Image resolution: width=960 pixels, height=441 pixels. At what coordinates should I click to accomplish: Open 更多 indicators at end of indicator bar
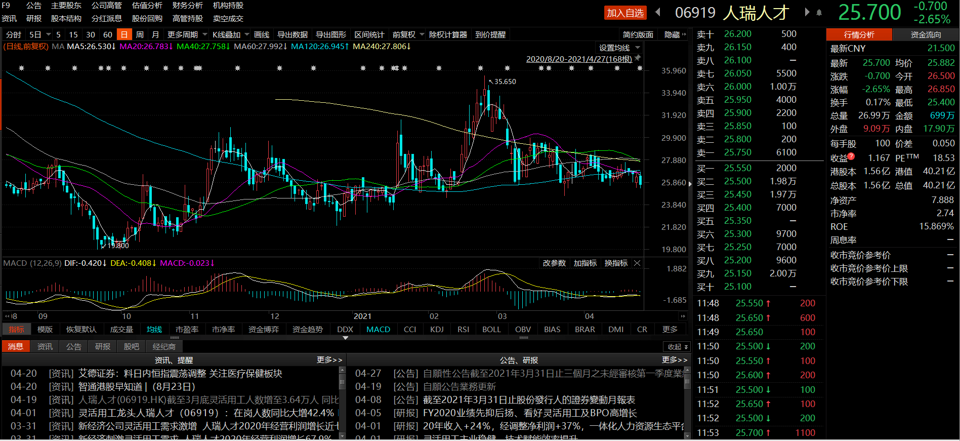(670, 330)
